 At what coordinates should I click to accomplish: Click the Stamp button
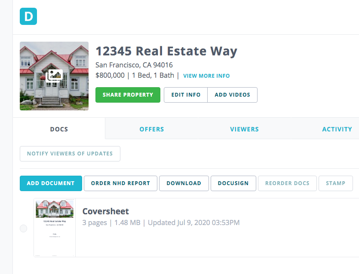pos(336,183)
